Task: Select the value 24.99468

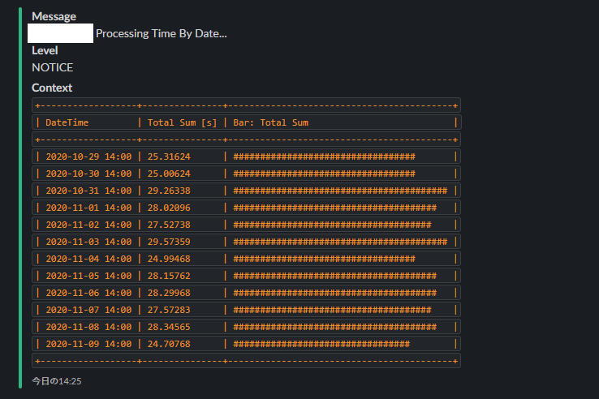Action: point(169,259)
